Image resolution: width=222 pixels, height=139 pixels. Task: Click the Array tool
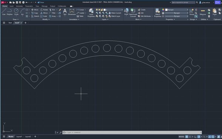[53, 16]
